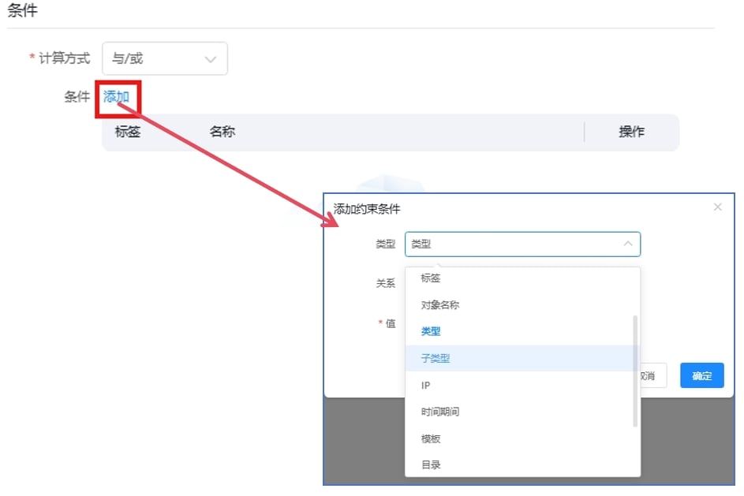Click the dropdown list scrollbar
744x496 pixels.
tap(635, 371)
